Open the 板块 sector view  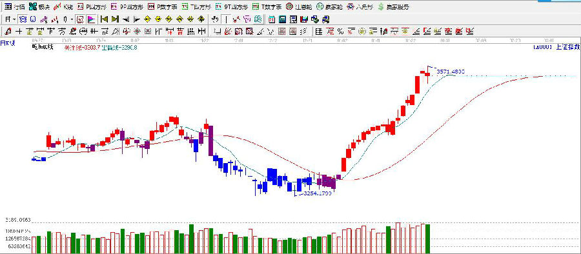pos(39,6)
